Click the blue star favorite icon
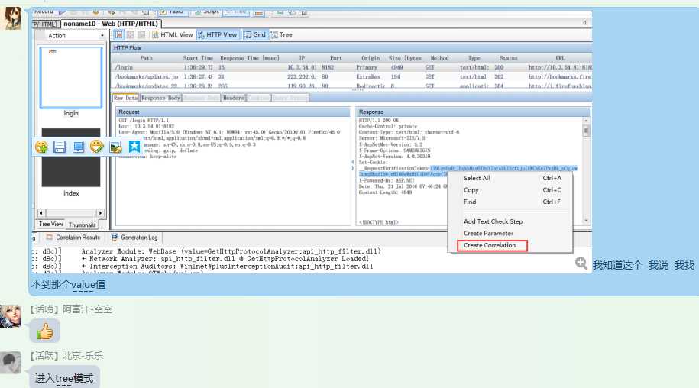The image size is (699, 388). (x=134, y=146)
